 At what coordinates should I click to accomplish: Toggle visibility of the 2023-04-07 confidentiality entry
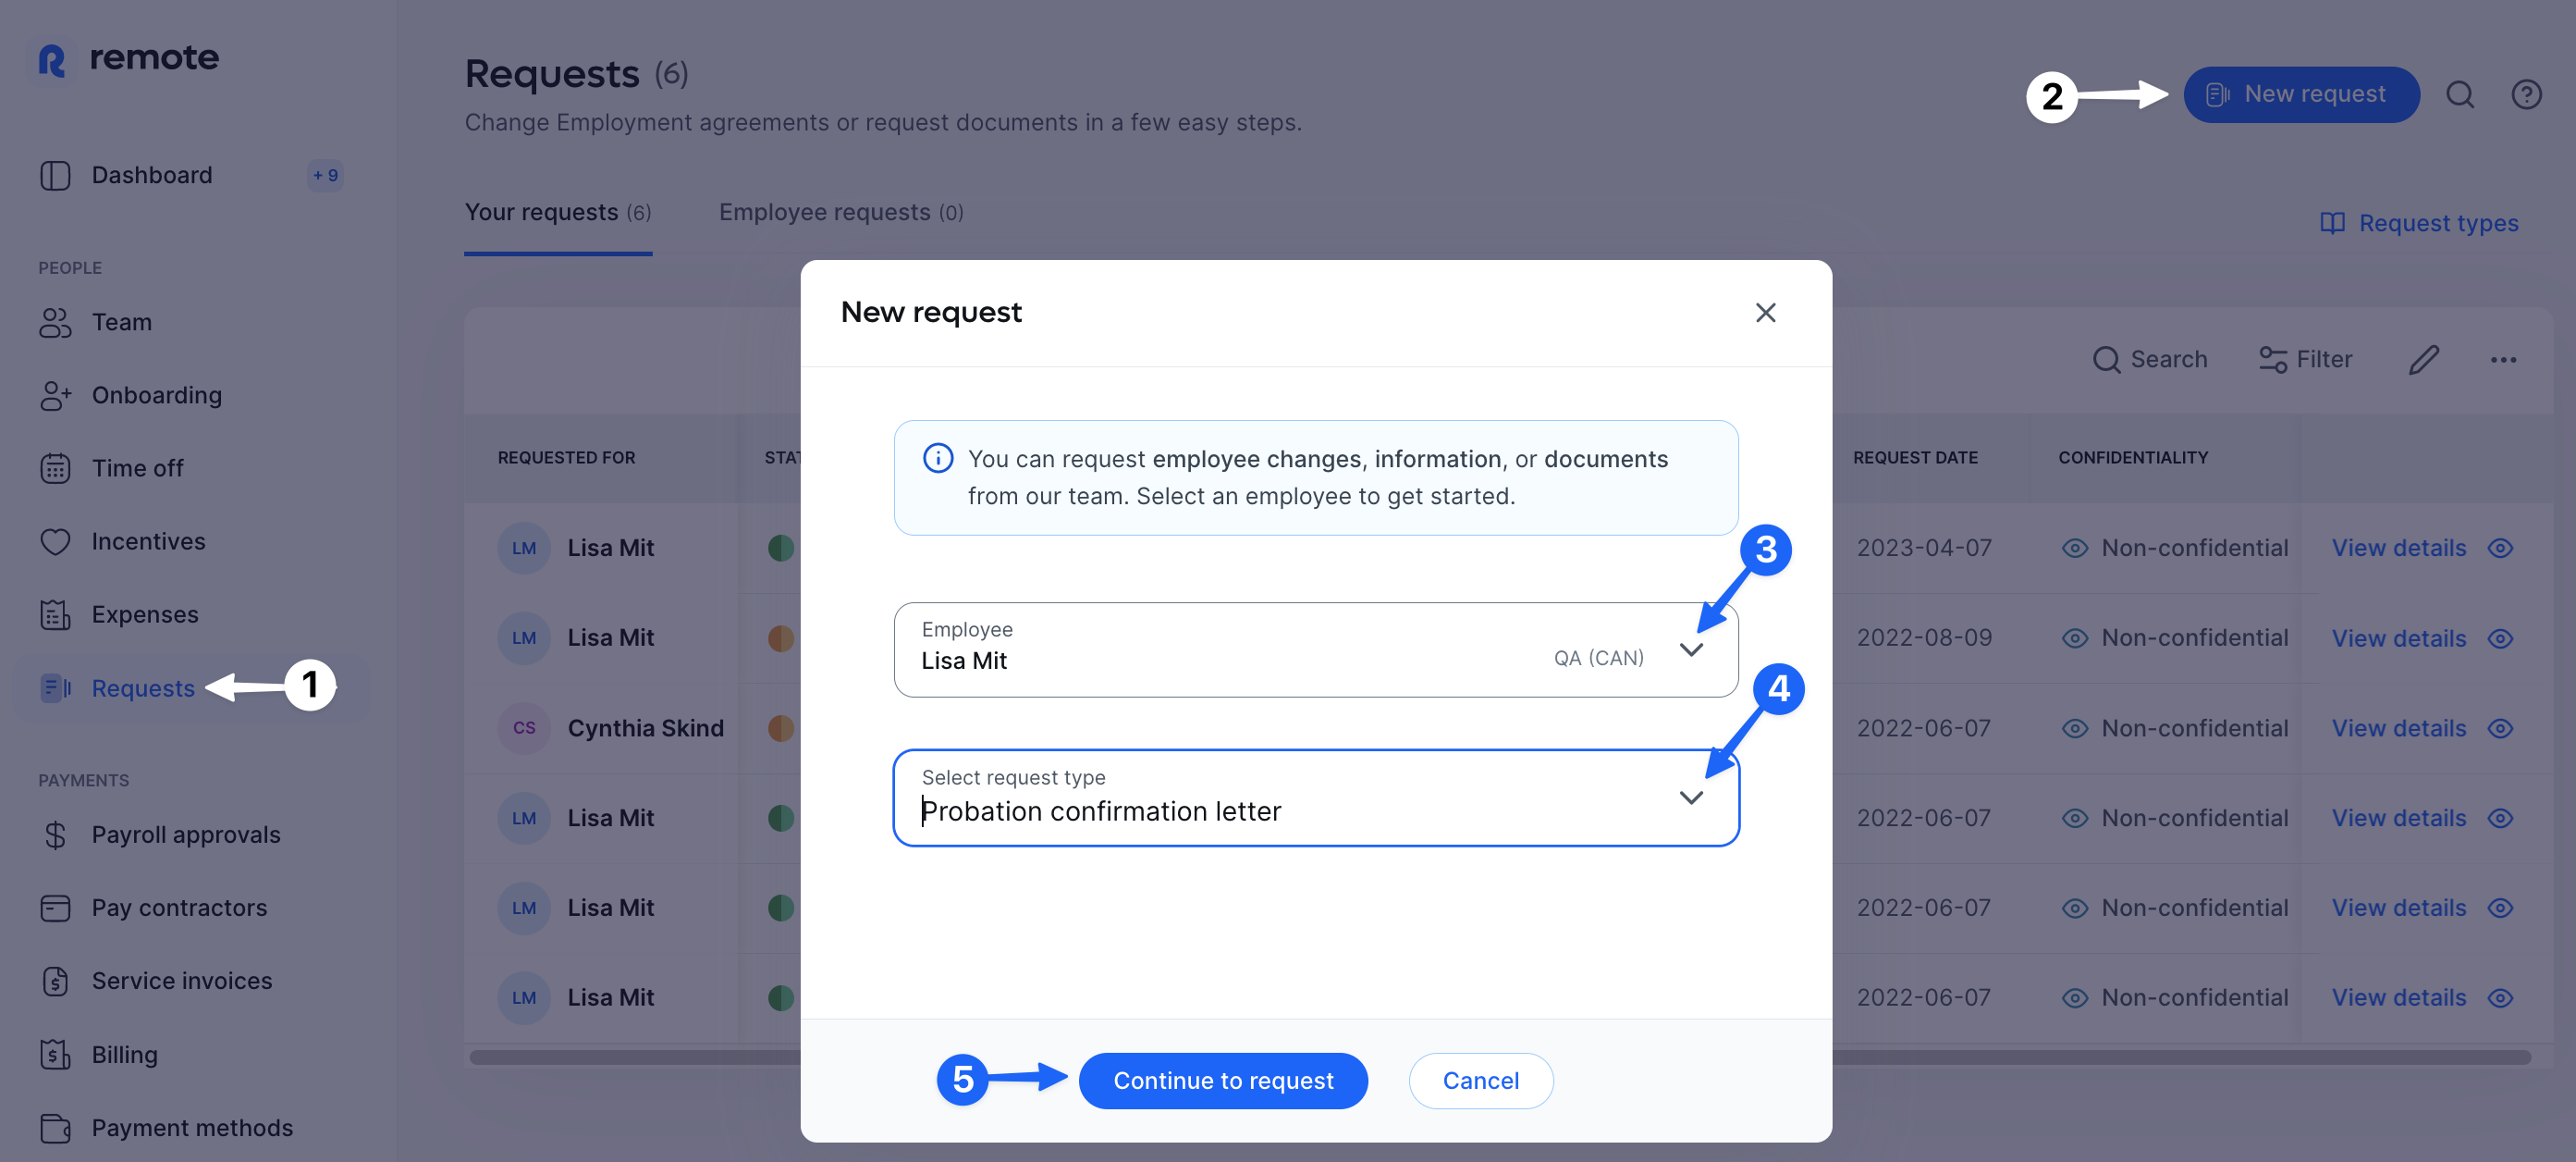point(2501,548)
